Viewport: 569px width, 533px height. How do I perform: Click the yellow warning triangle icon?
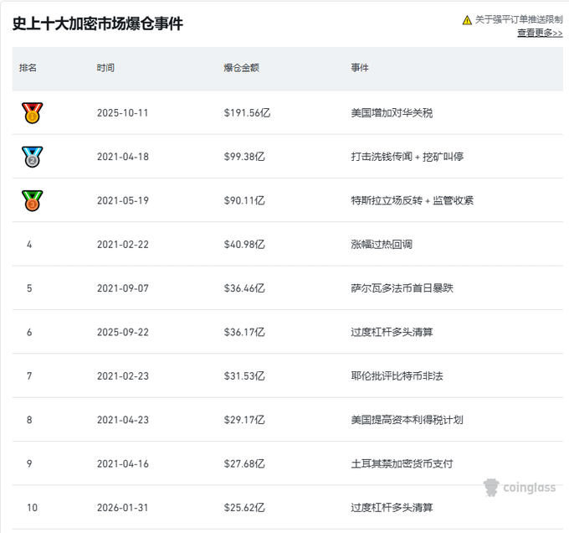point(467,20)
